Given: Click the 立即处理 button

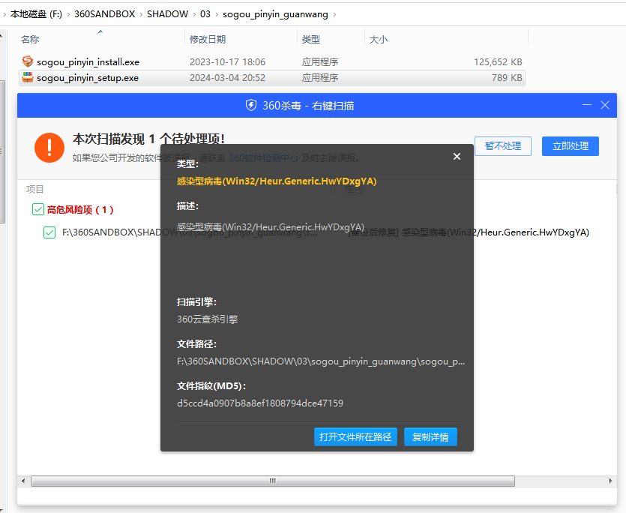Looking at the screenshot, I should coord(570,146).
